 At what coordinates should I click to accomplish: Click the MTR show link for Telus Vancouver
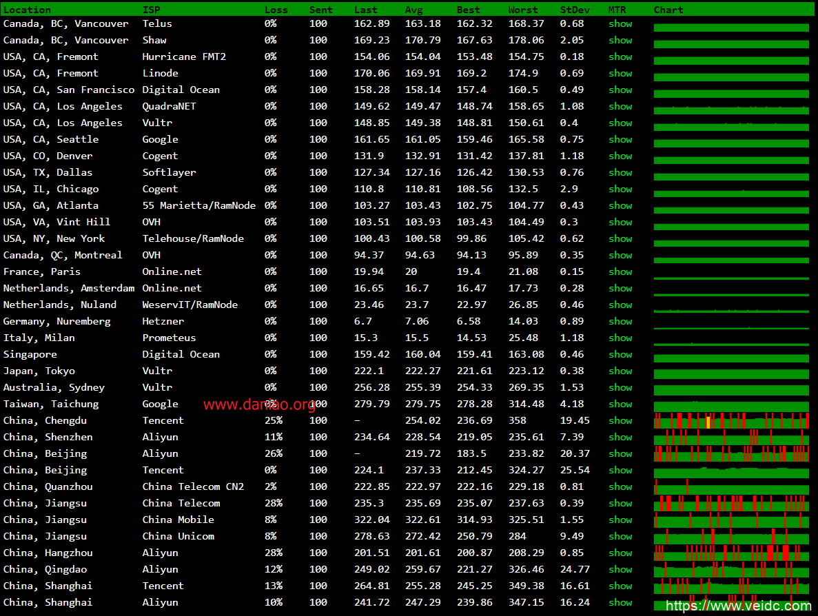(620, 23)
